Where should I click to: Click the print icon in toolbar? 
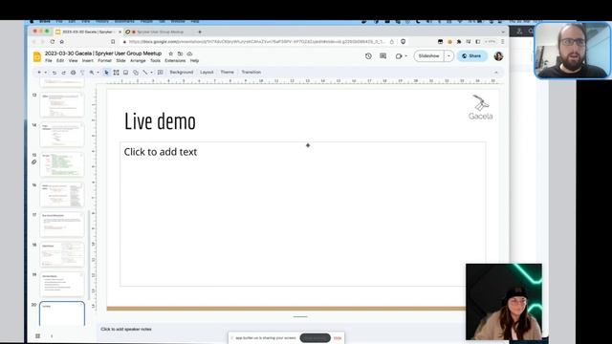click(x=73, y=73)
